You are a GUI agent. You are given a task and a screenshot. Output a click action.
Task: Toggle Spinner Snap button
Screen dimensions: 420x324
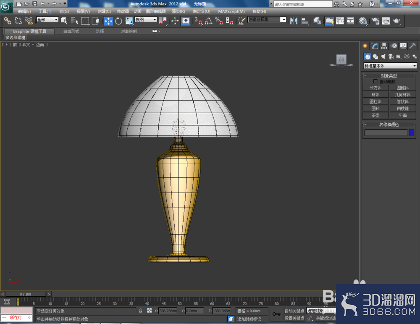point(229,21)
